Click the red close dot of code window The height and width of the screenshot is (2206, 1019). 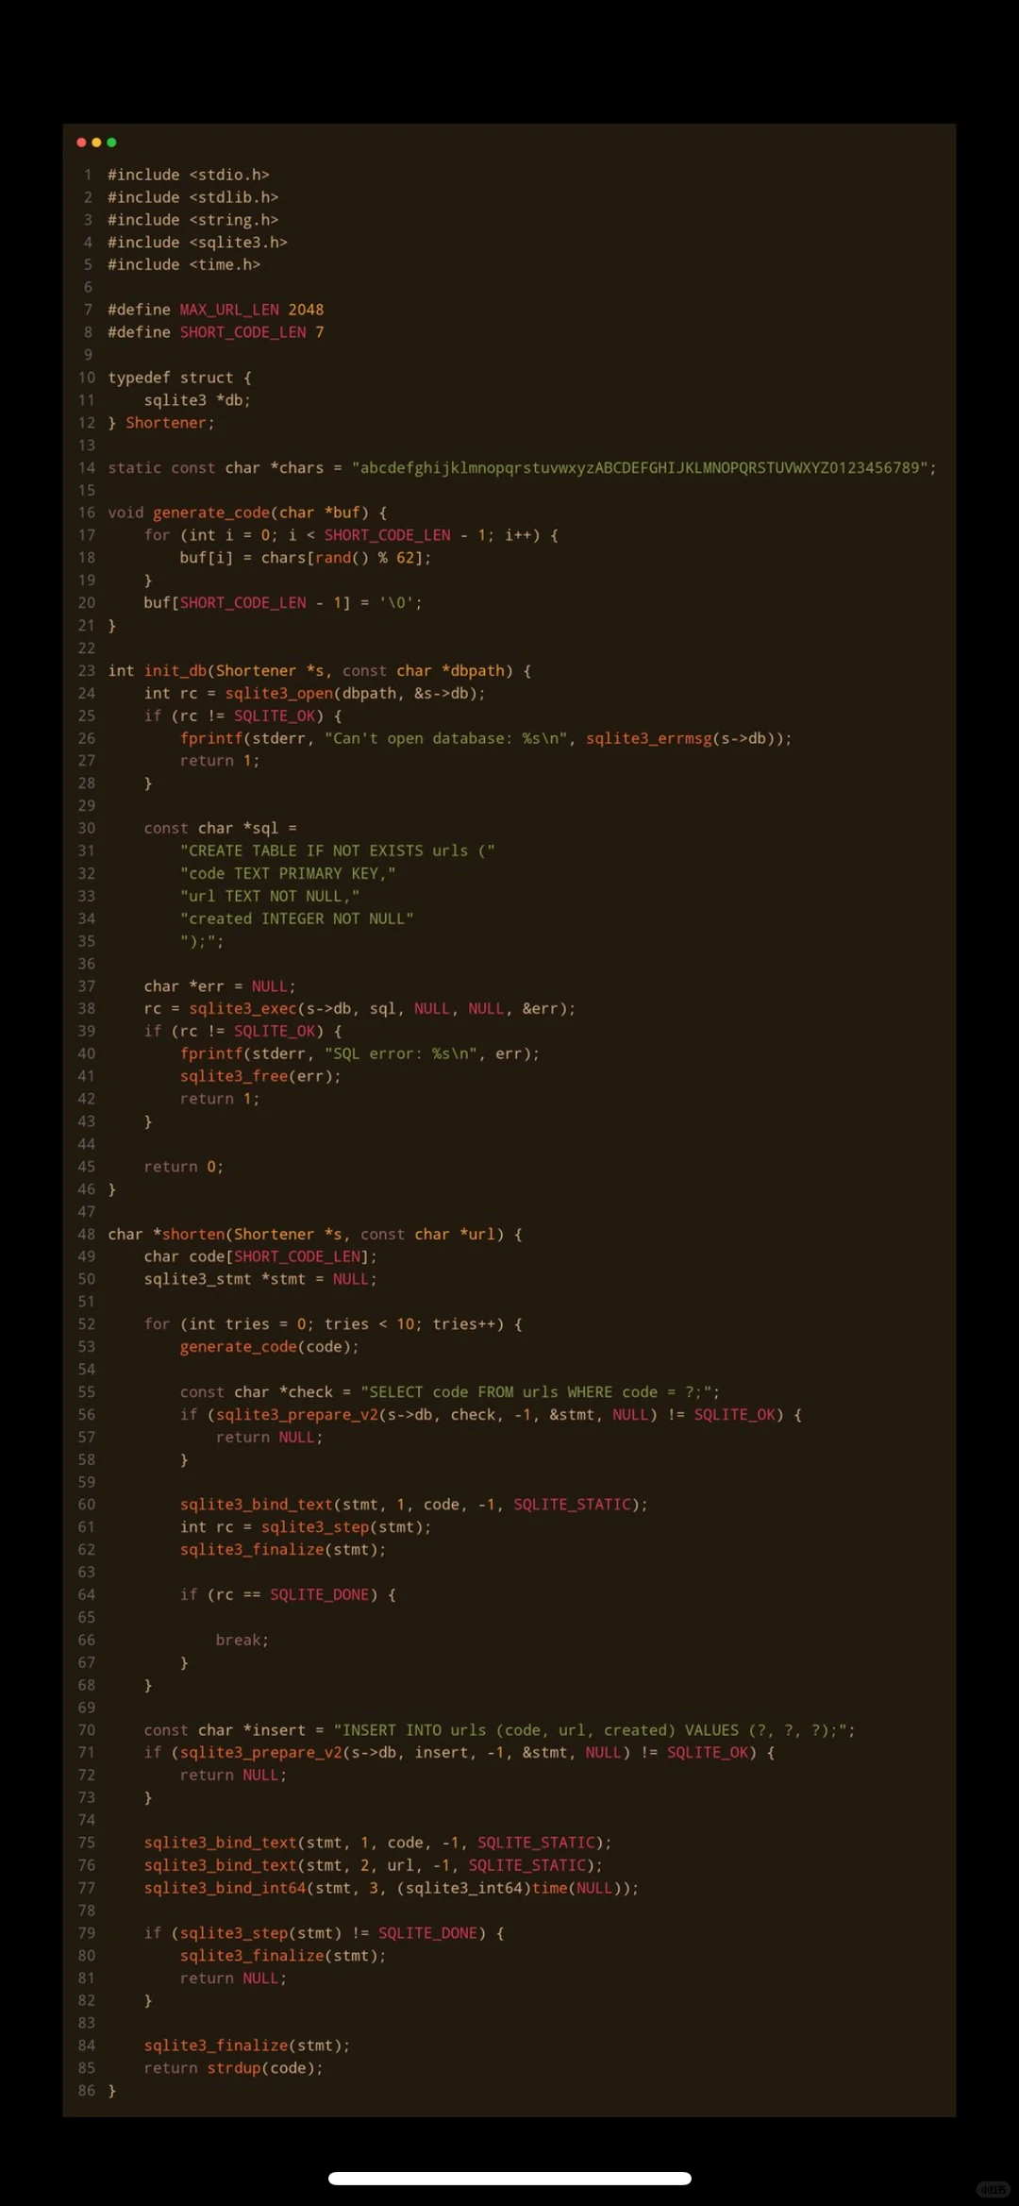[81, 143]
